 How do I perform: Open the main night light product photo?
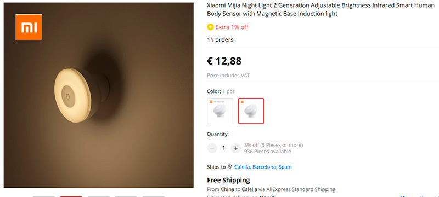(99, 95)
